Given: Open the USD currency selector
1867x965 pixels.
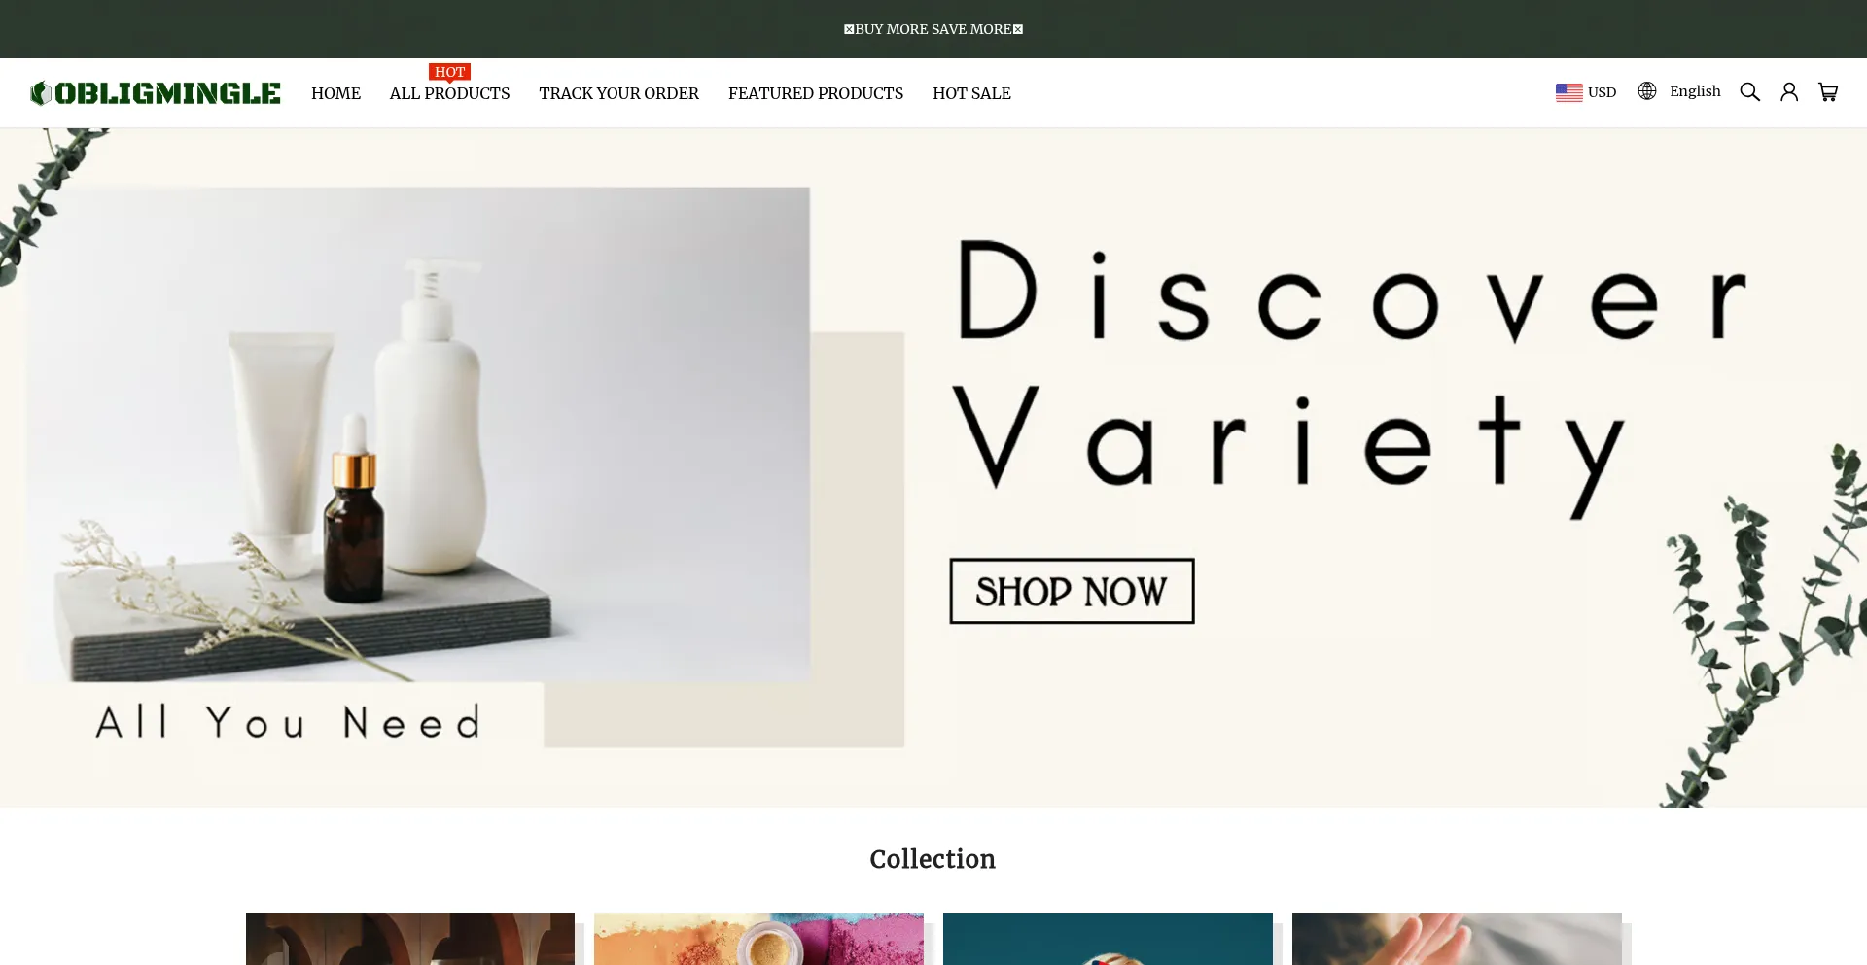Looking at the screenshot, I should [1586, 92].
